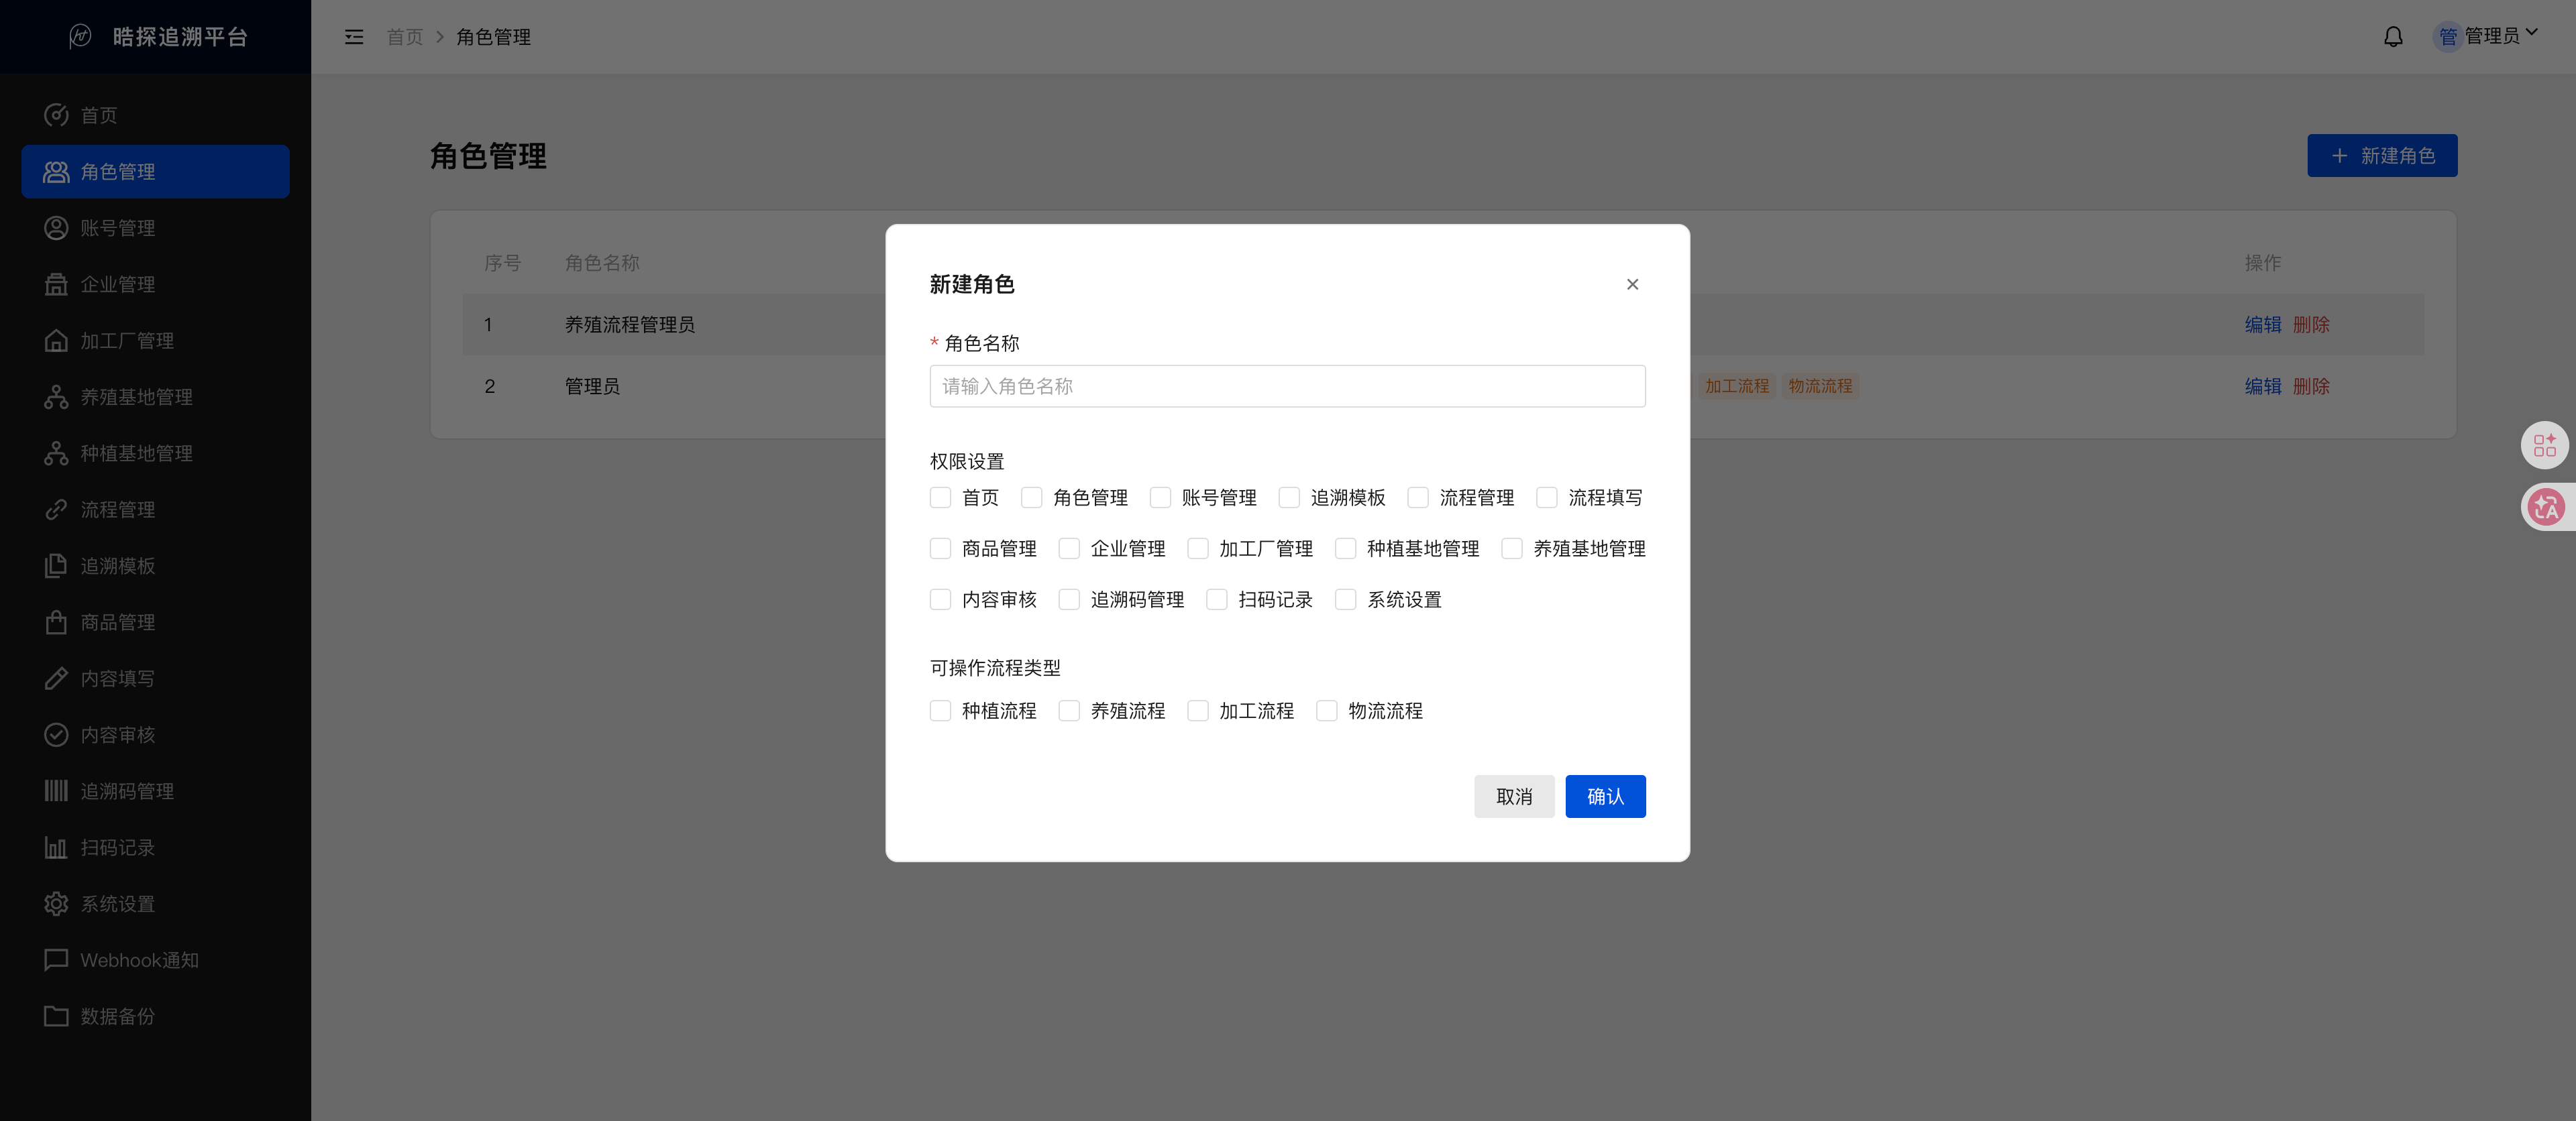Click the 首页 home icon in the sidebar
This screenshot has width=2576, height=1121.
pos(56,115)
